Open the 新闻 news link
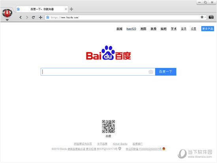This screenshot has height=163, width=217. pyautogui.click(x=119, y=29)
